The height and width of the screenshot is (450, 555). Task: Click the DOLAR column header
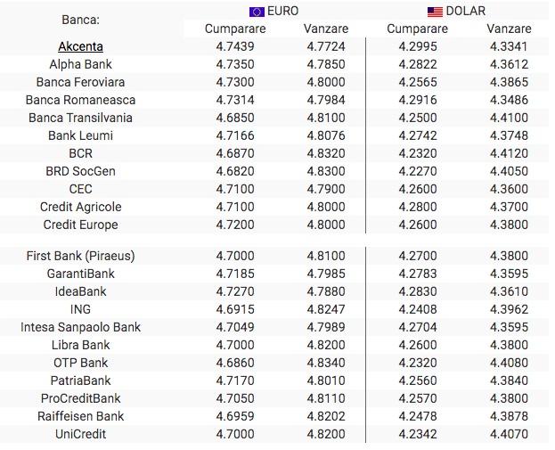[x=464, y=12]
